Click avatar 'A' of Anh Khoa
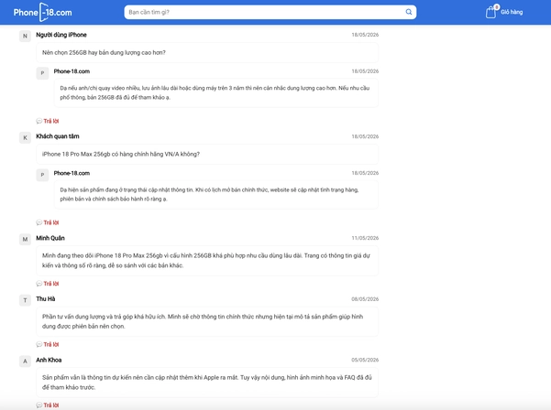This screenshot has height=410, width=551. (x=25, y=361)
